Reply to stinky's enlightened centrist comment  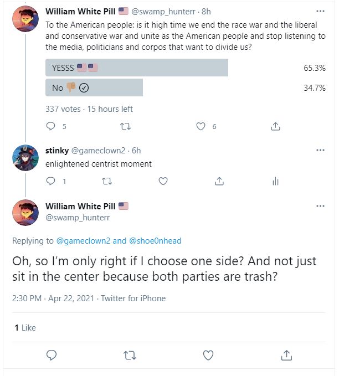point(51,181)
